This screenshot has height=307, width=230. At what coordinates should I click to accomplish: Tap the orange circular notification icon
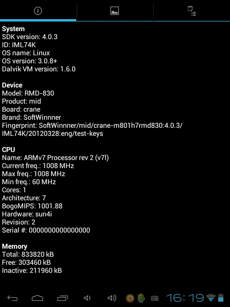point(130,298)
